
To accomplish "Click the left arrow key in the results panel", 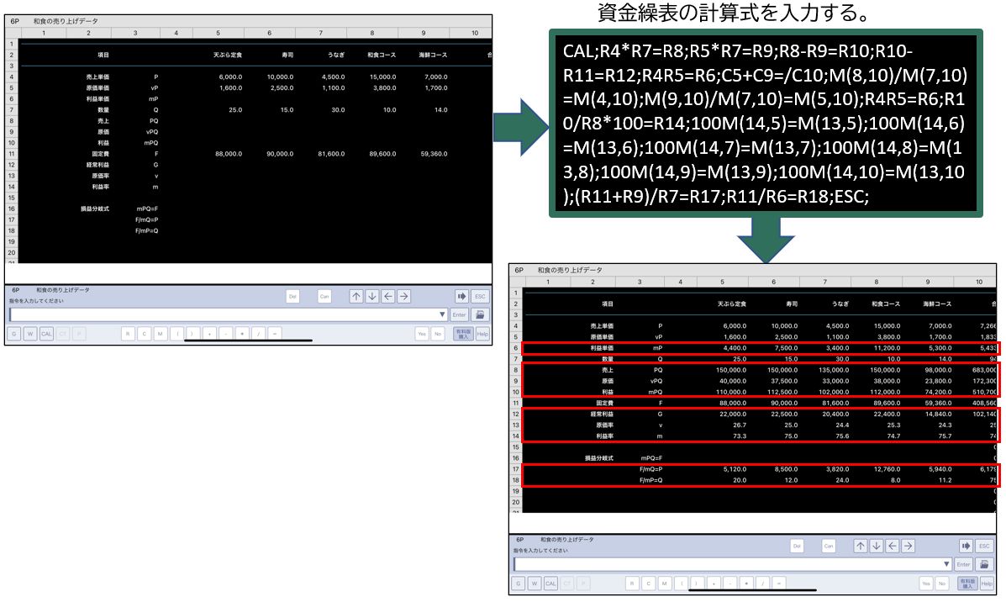I will pyautogui.click(x=893, y=546).
